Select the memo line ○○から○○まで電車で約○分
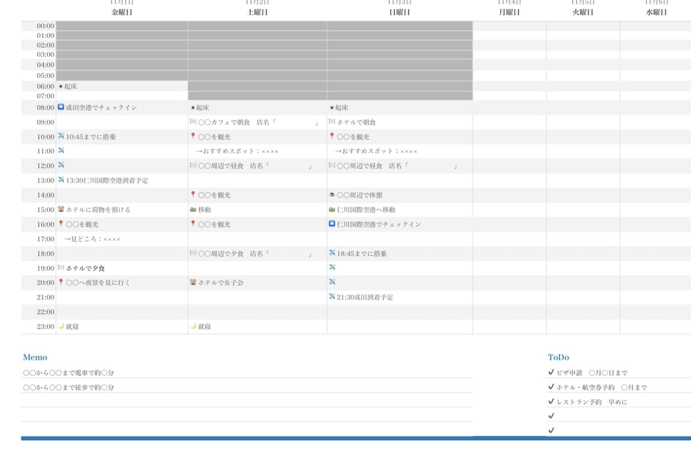The image size is (691, 451). click(x=69, y=373)
